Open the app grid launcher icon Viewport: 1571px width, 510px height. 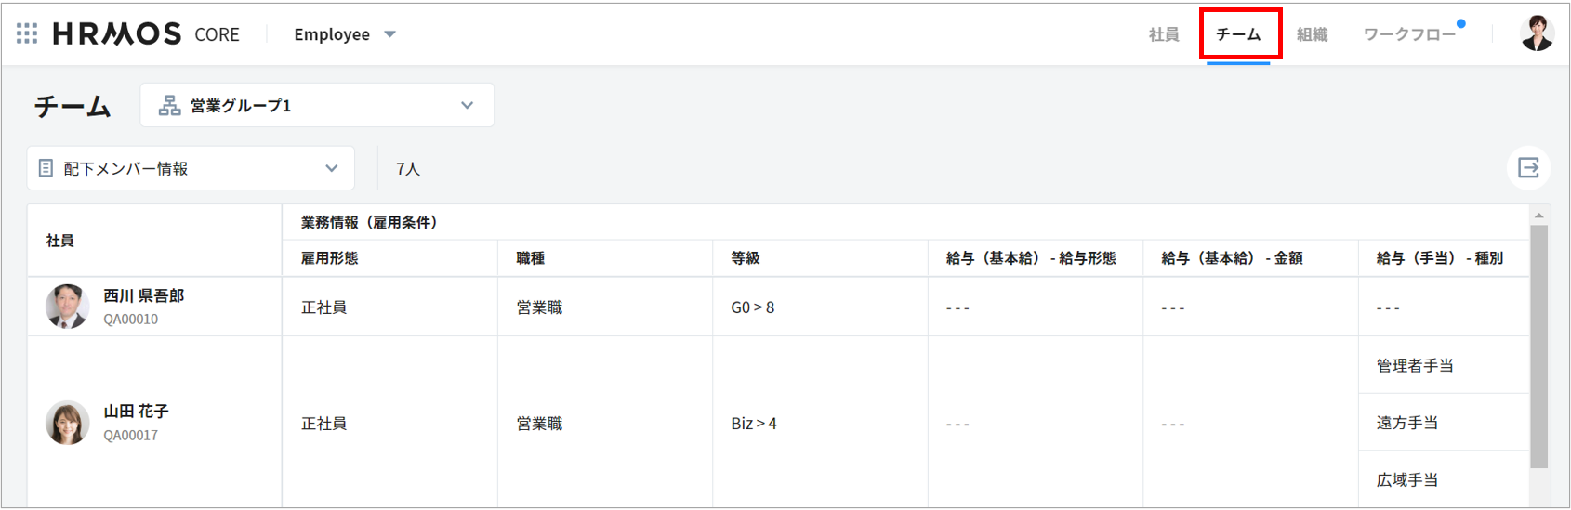coord(27,34)
